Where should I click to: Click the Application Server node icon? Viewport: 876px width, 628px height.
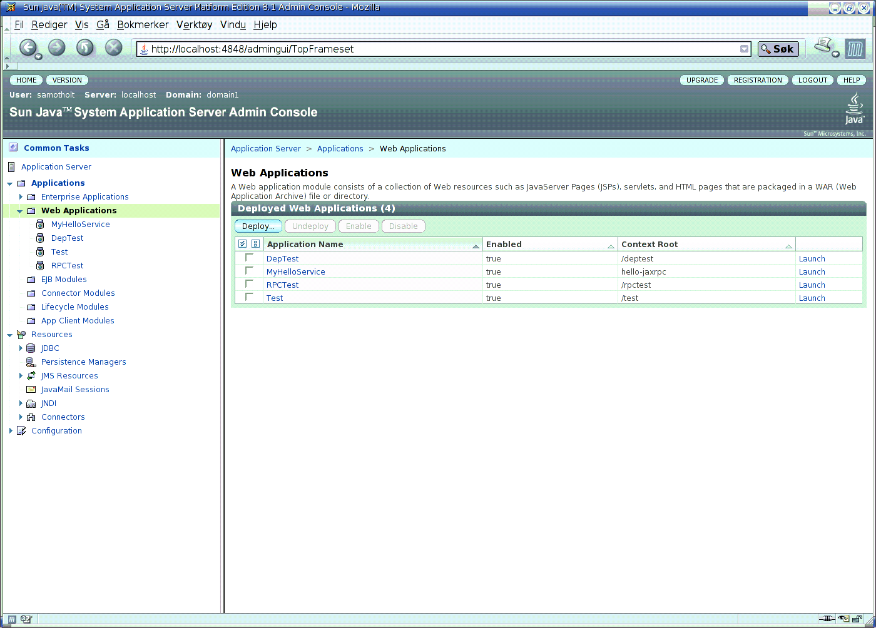coord(11,167)
